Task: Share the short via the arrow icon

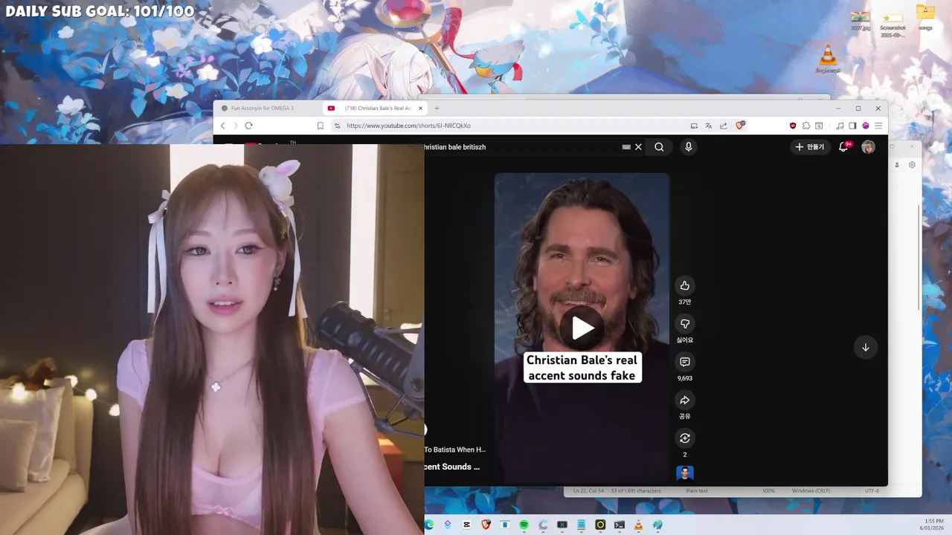Action: click(x=685, y=401)
